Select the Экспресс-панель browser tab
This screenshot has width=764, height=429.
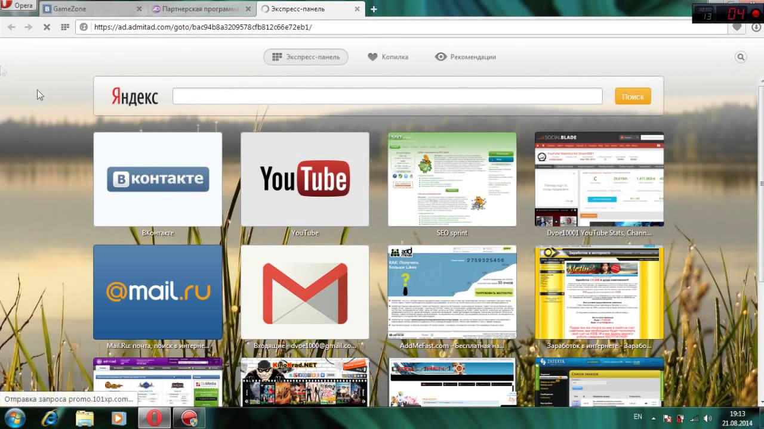pos(311,9)
